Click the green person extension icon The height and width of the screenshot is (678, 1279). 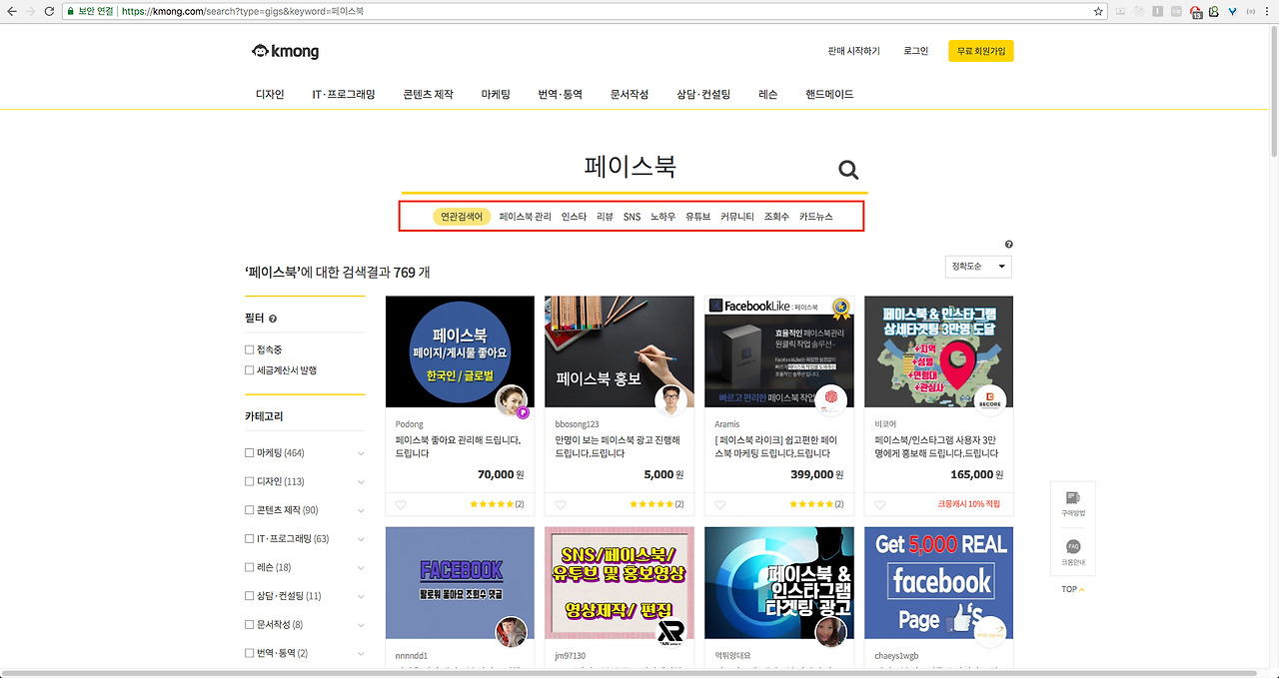coord(1212,11)
